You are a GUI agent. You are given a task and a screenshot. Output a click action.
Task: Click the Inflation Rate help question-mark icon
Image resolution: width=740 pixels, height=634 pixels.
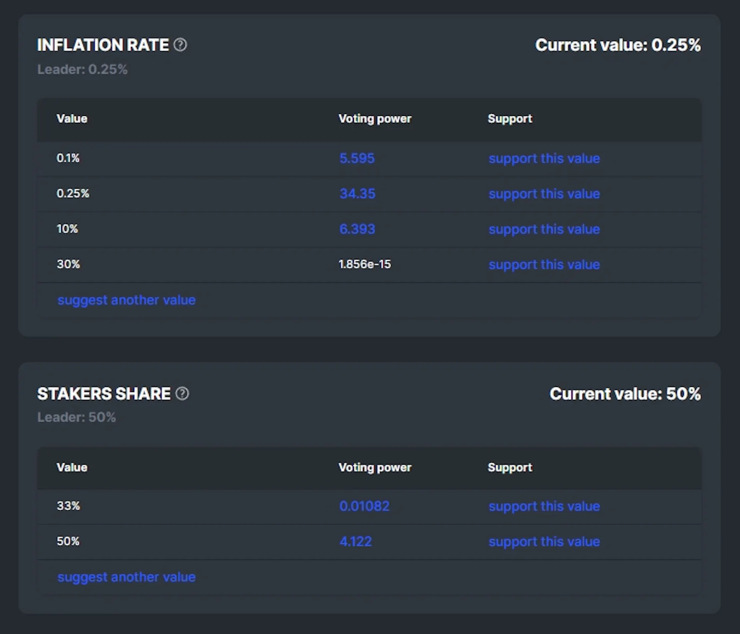[180, 45]
